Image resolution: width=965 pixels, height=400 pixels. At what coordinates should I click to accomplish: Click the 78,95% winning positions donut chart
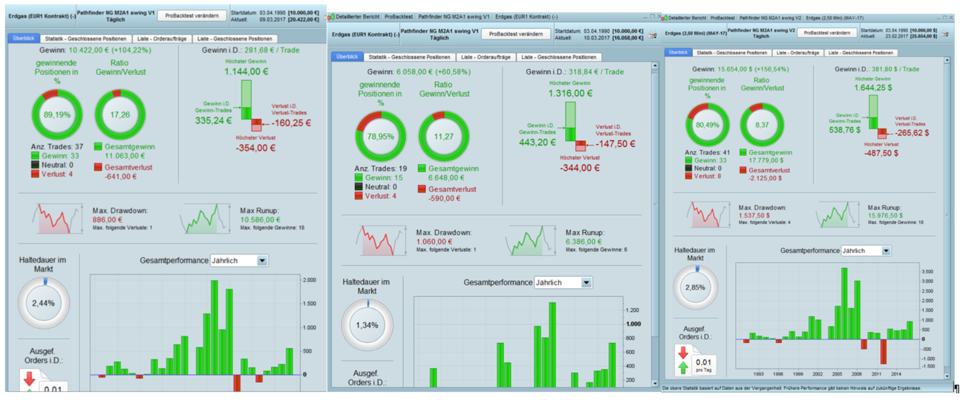381,137
